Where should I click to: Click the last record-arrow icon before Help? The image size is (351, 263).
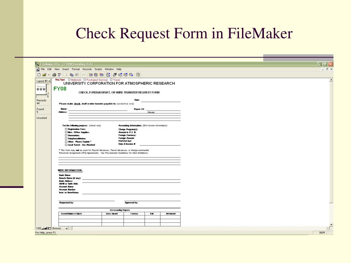point(131,75)
